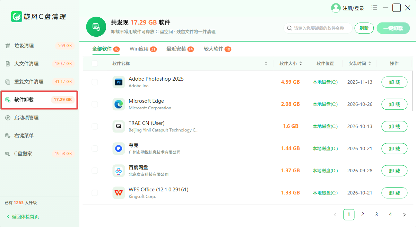Viewport: 416px width, 227px height.
Task: Uninstall TRAE CN (User)
Action: pyautogui.click(x=395, y=126)
